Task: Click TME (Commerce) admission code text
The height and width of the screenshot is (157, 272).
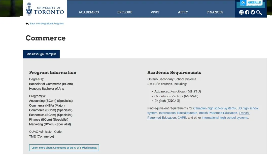Action: click(x=42, y=137)
